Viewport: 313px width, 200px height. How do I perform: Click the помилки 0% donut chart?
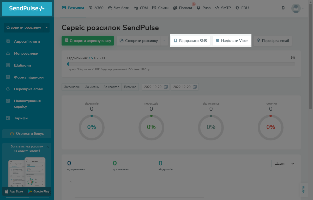[271, 127]
